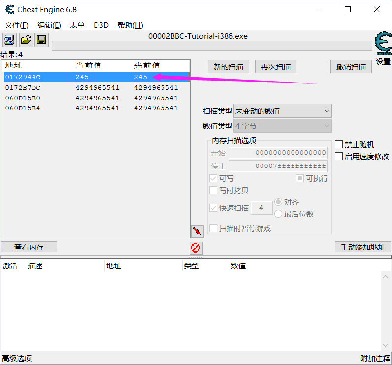392x365 pixels.
Task: Toggle the 可执行 checkbox
Action: tap(300, 178)
